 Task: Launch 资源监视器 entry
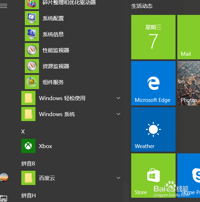tap(56, 66)
